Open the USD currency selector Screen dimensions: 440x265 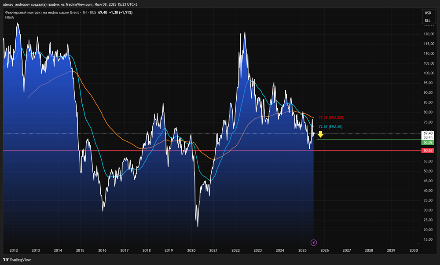[428, 13]
